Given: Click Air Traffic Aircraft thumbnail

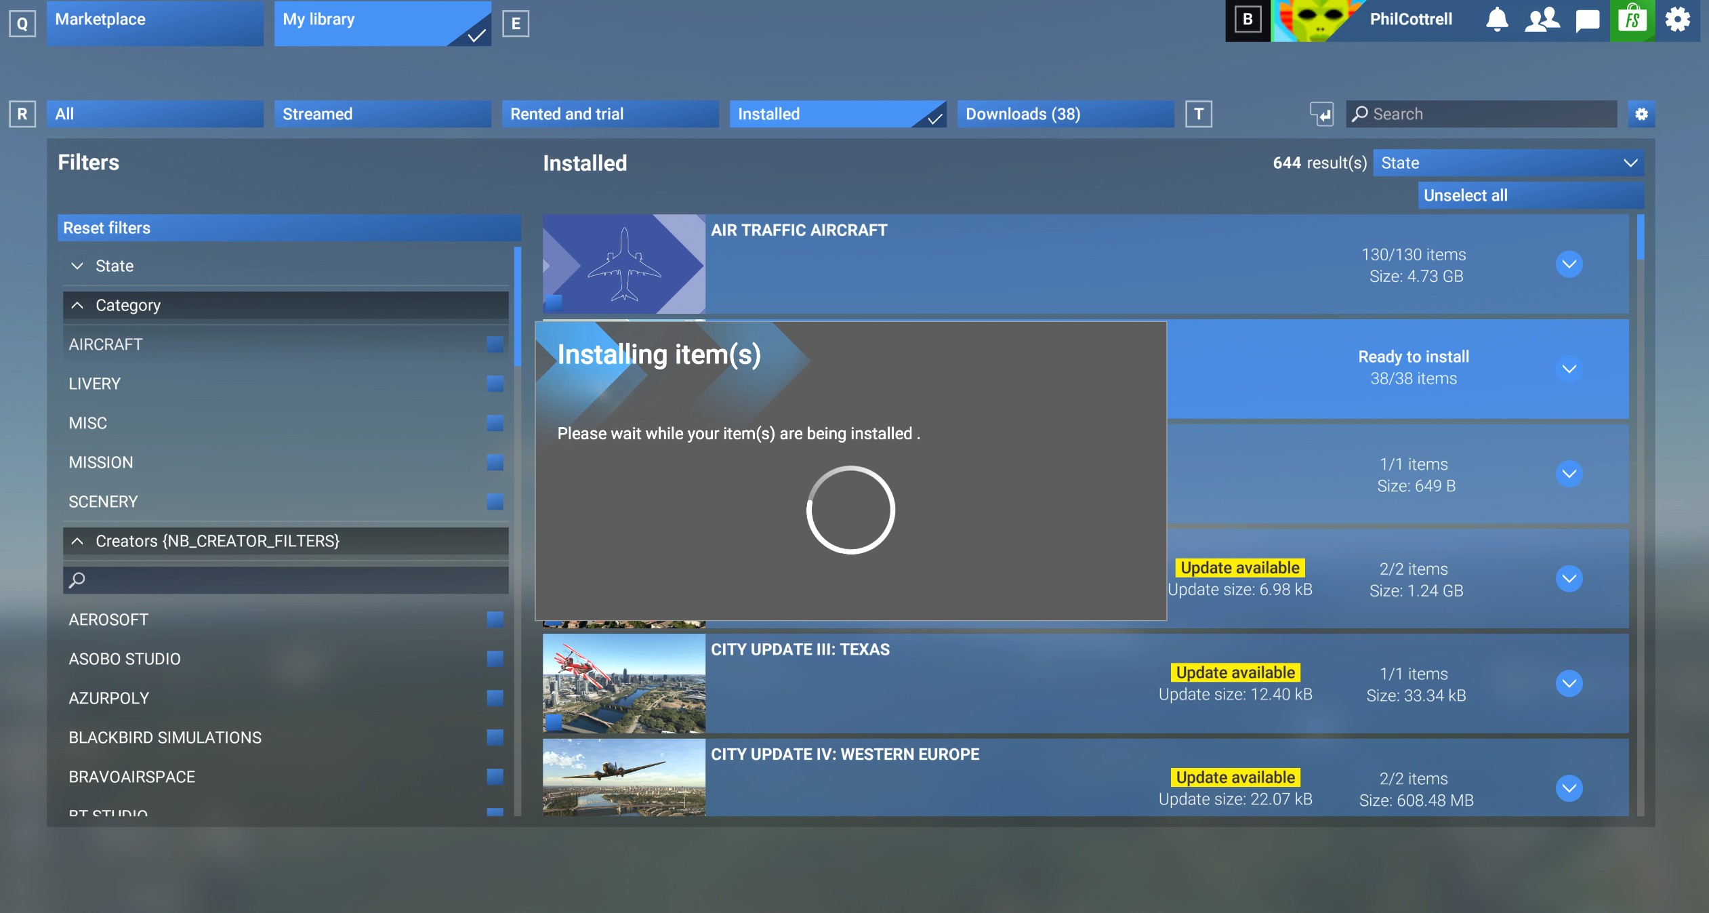Looking at the screenshot, I should [624, 264].
